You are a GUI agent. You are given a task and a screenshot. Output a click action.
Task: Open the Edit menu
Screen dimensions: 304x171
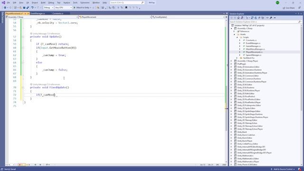15,3
